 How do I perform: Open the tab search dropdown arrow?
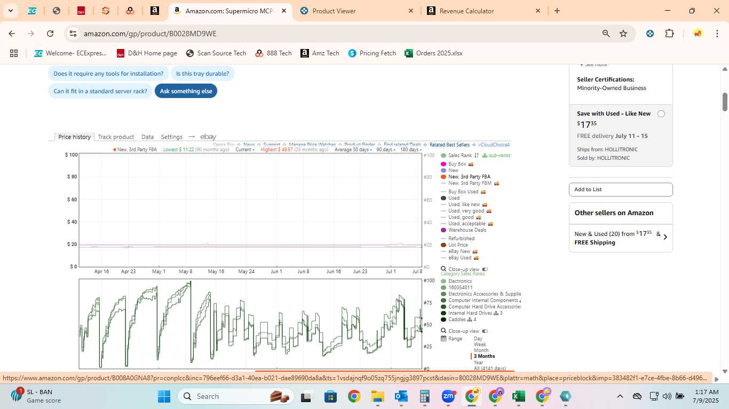pyautogui.click(x=10, y=11)
